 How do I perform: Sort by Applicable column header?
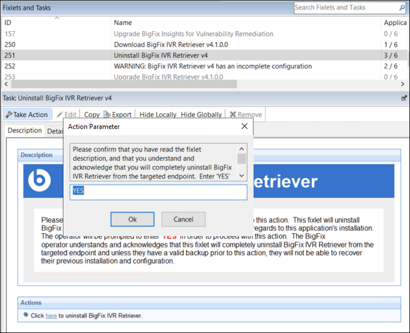[x=395, y=23]
